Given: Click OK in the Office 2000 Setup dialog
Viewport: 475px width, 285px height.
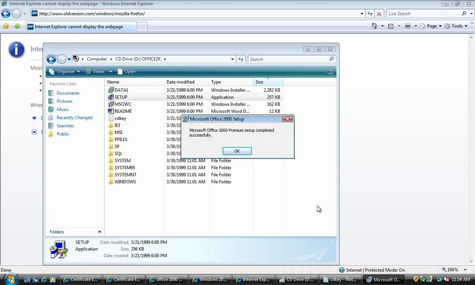Looking at the screenshot, I should (x=237, y=151).
